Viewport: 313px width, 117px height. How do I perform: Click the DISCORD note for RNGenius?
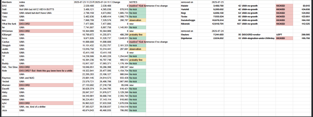(x=46, y=31)
